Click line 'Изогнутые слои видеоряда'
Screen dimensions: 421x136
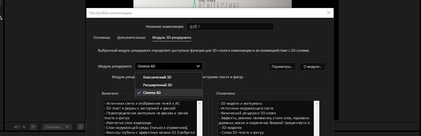[x=128, y=123]
